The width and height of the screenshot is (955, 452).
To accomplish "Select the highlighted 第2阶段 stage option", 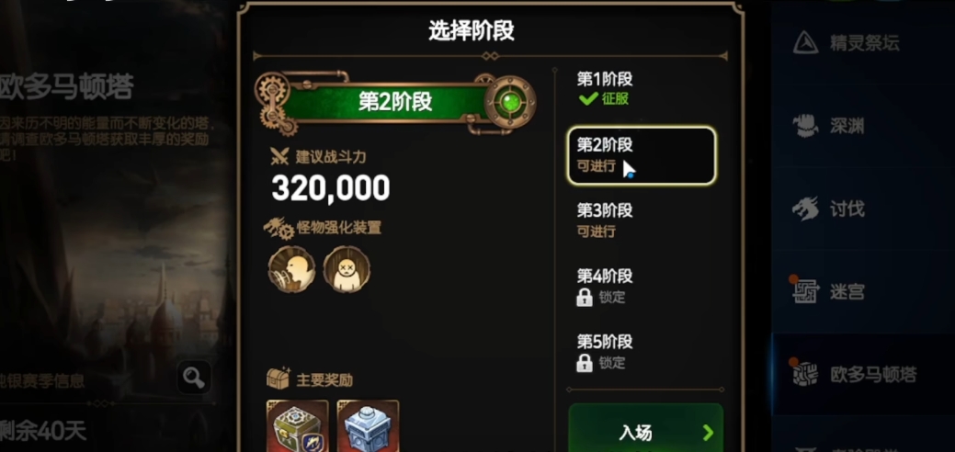I will tap(642, 156).
